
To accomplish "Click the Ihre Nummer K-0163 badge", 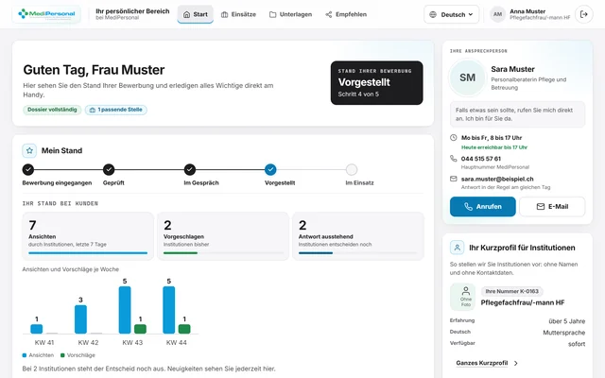I will pyautogui.click(x=512, y=292).
